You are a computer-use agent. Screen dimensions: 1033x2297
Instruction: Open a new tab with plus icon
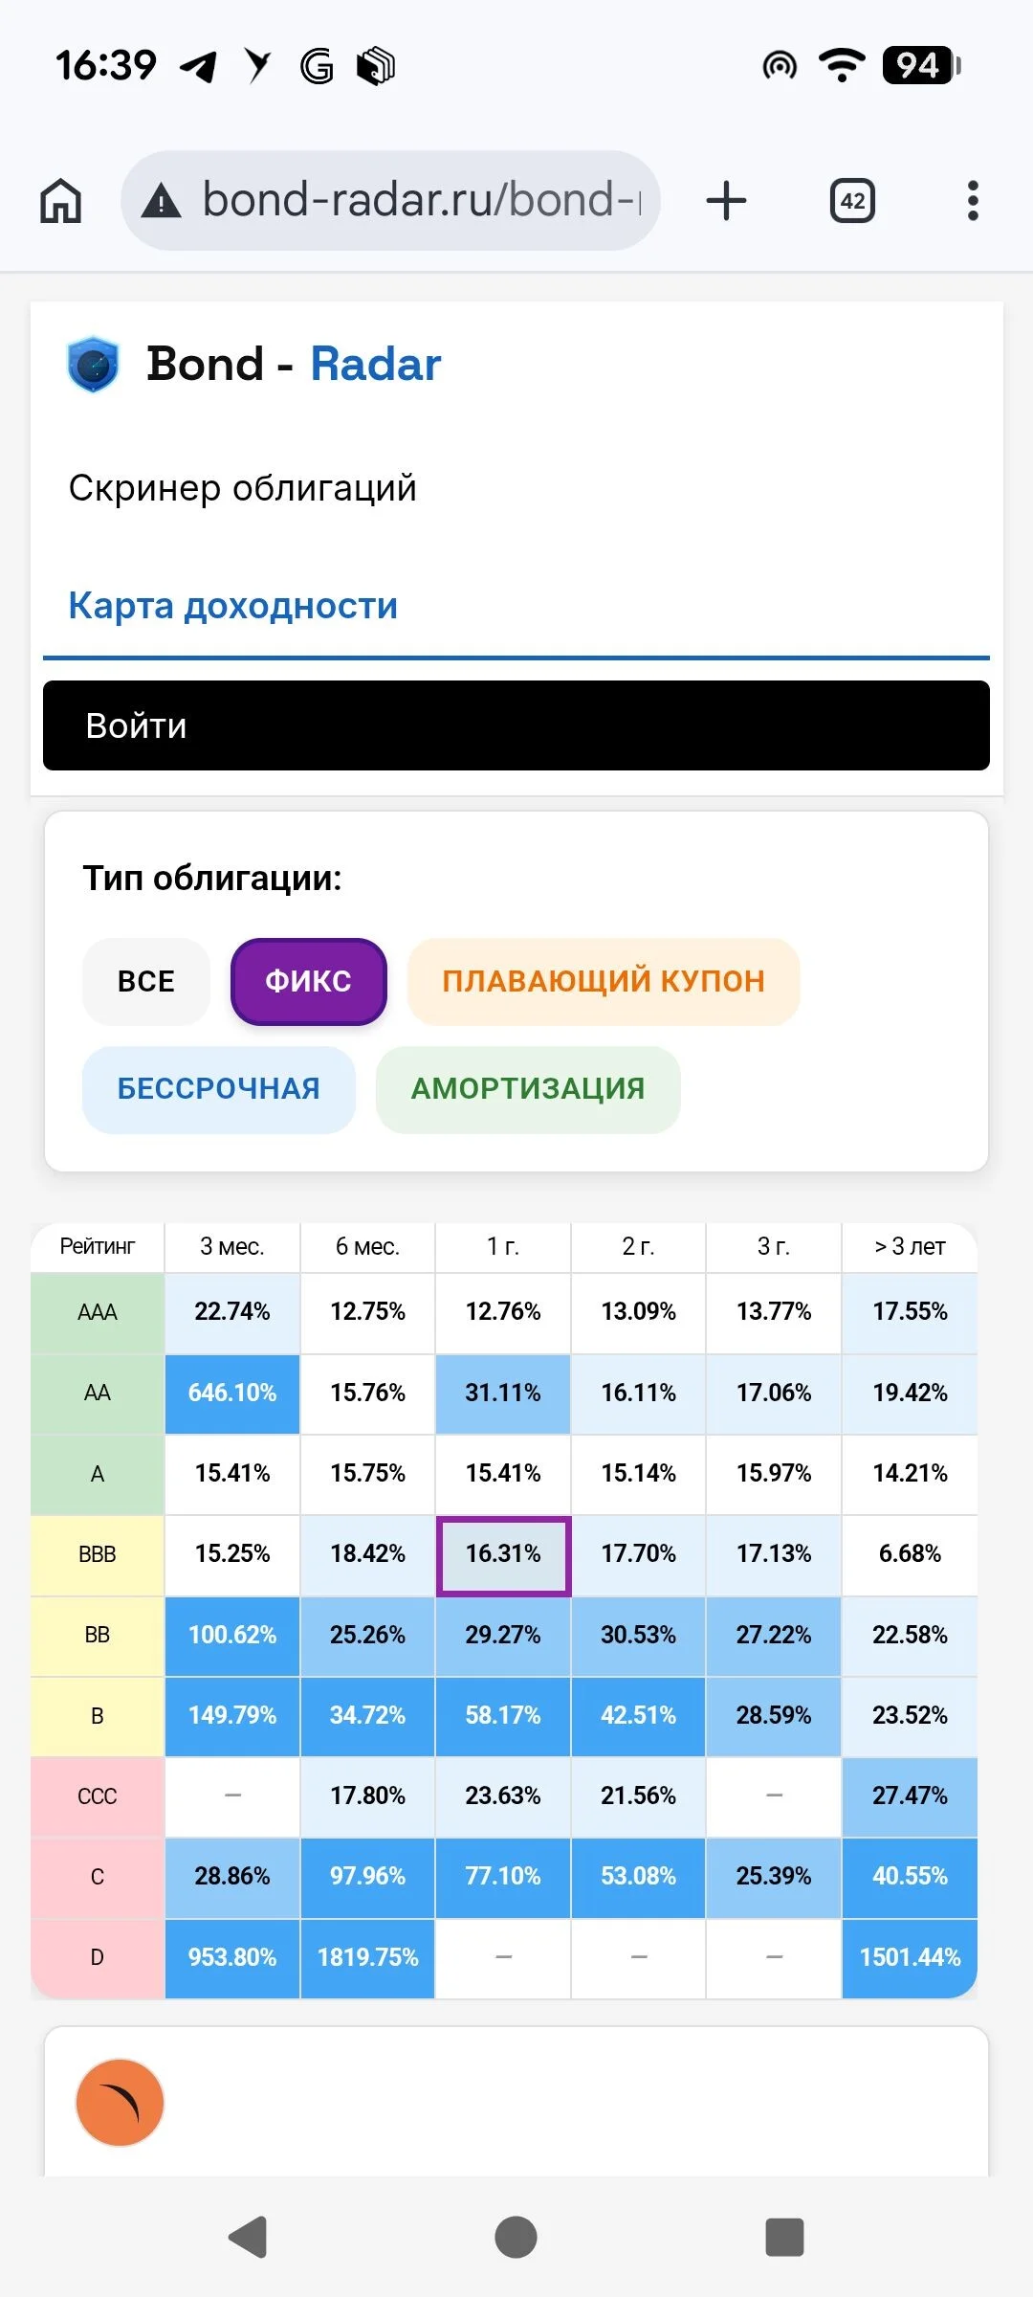(726, 201)
